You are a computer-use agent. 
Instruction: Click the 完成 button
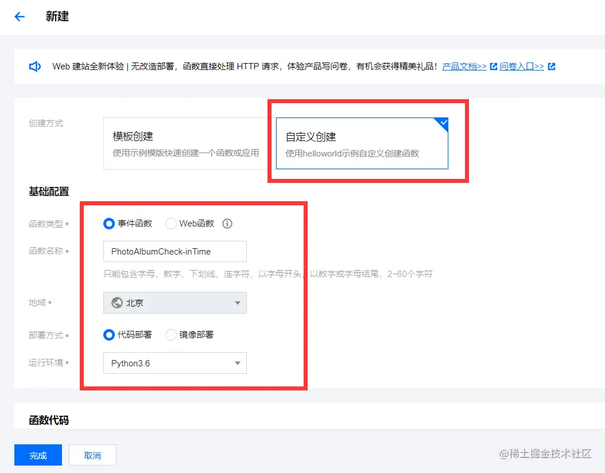37,455
